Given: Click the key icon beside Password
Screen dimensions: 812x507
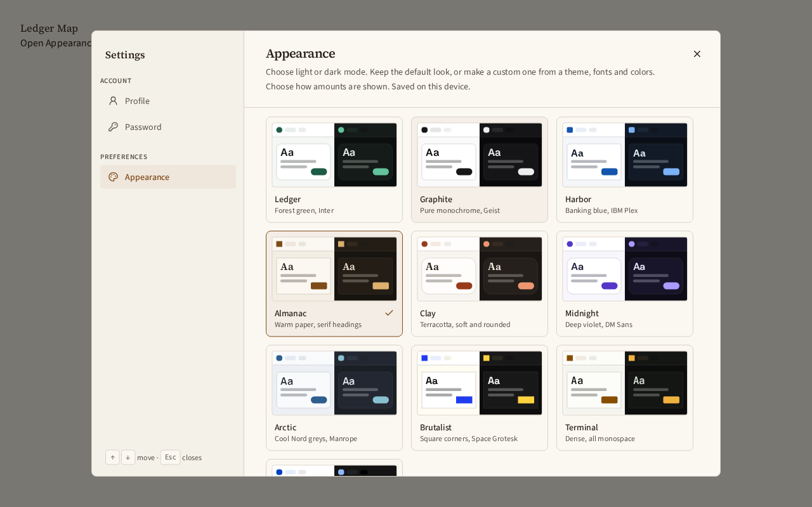Looking at the screenshot, I should tap(113, 127).
